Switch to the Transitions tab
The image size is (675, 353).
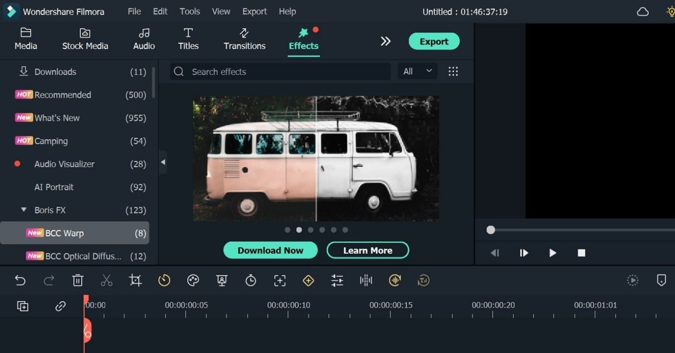tap(244, 39)
